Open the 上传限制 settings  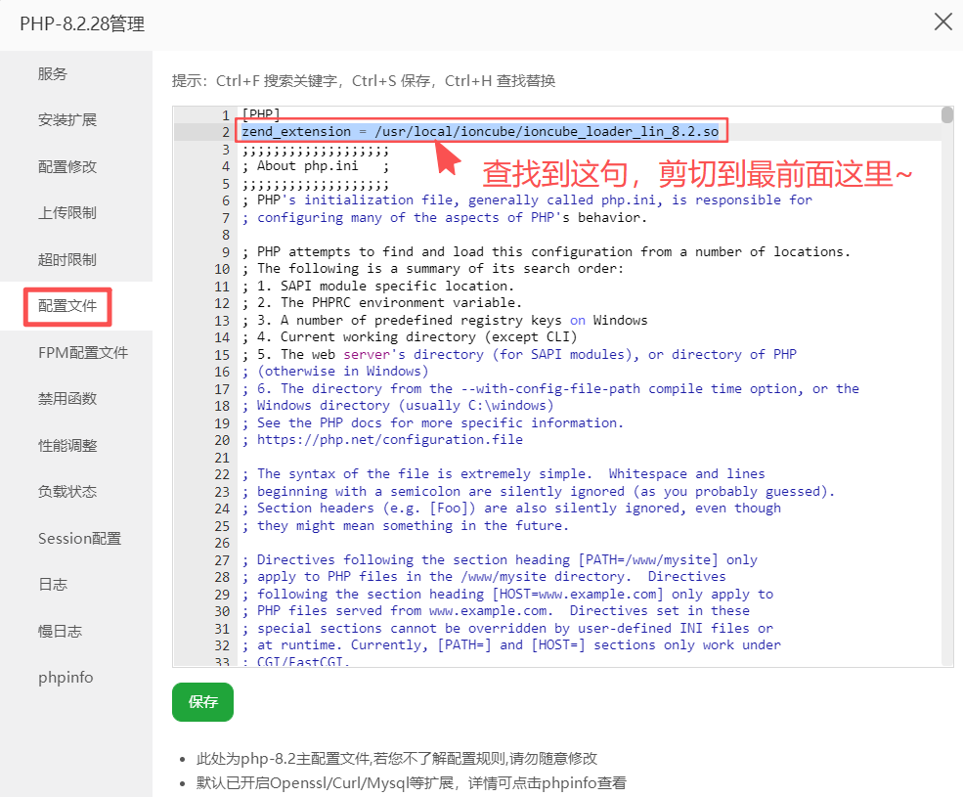click(x=66, y=213)
